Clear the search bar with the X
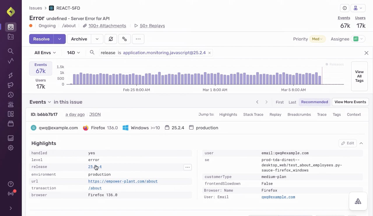 [366, 53]
